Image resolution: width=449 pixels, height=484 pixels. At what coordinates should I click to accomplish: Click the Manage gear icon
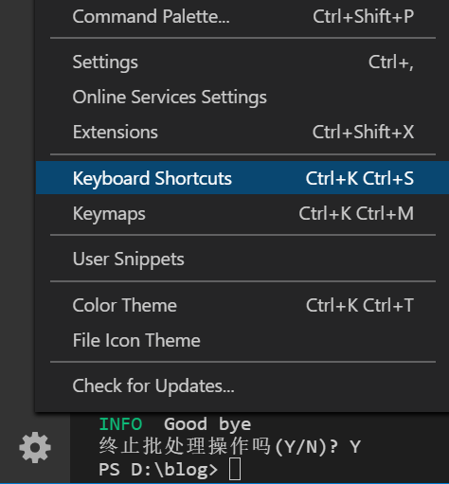tap(35, 447)
